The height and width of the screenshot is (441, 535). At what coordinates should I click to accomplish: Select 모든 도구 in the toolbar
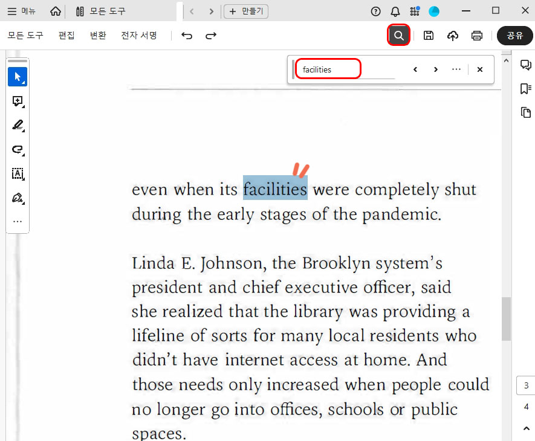(x=25, y=36)
